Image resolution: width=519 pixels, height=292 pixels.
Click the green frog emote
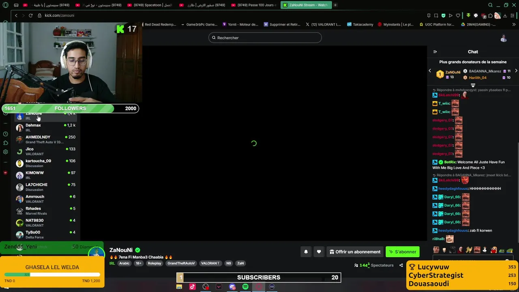click(x=502, y=250)
